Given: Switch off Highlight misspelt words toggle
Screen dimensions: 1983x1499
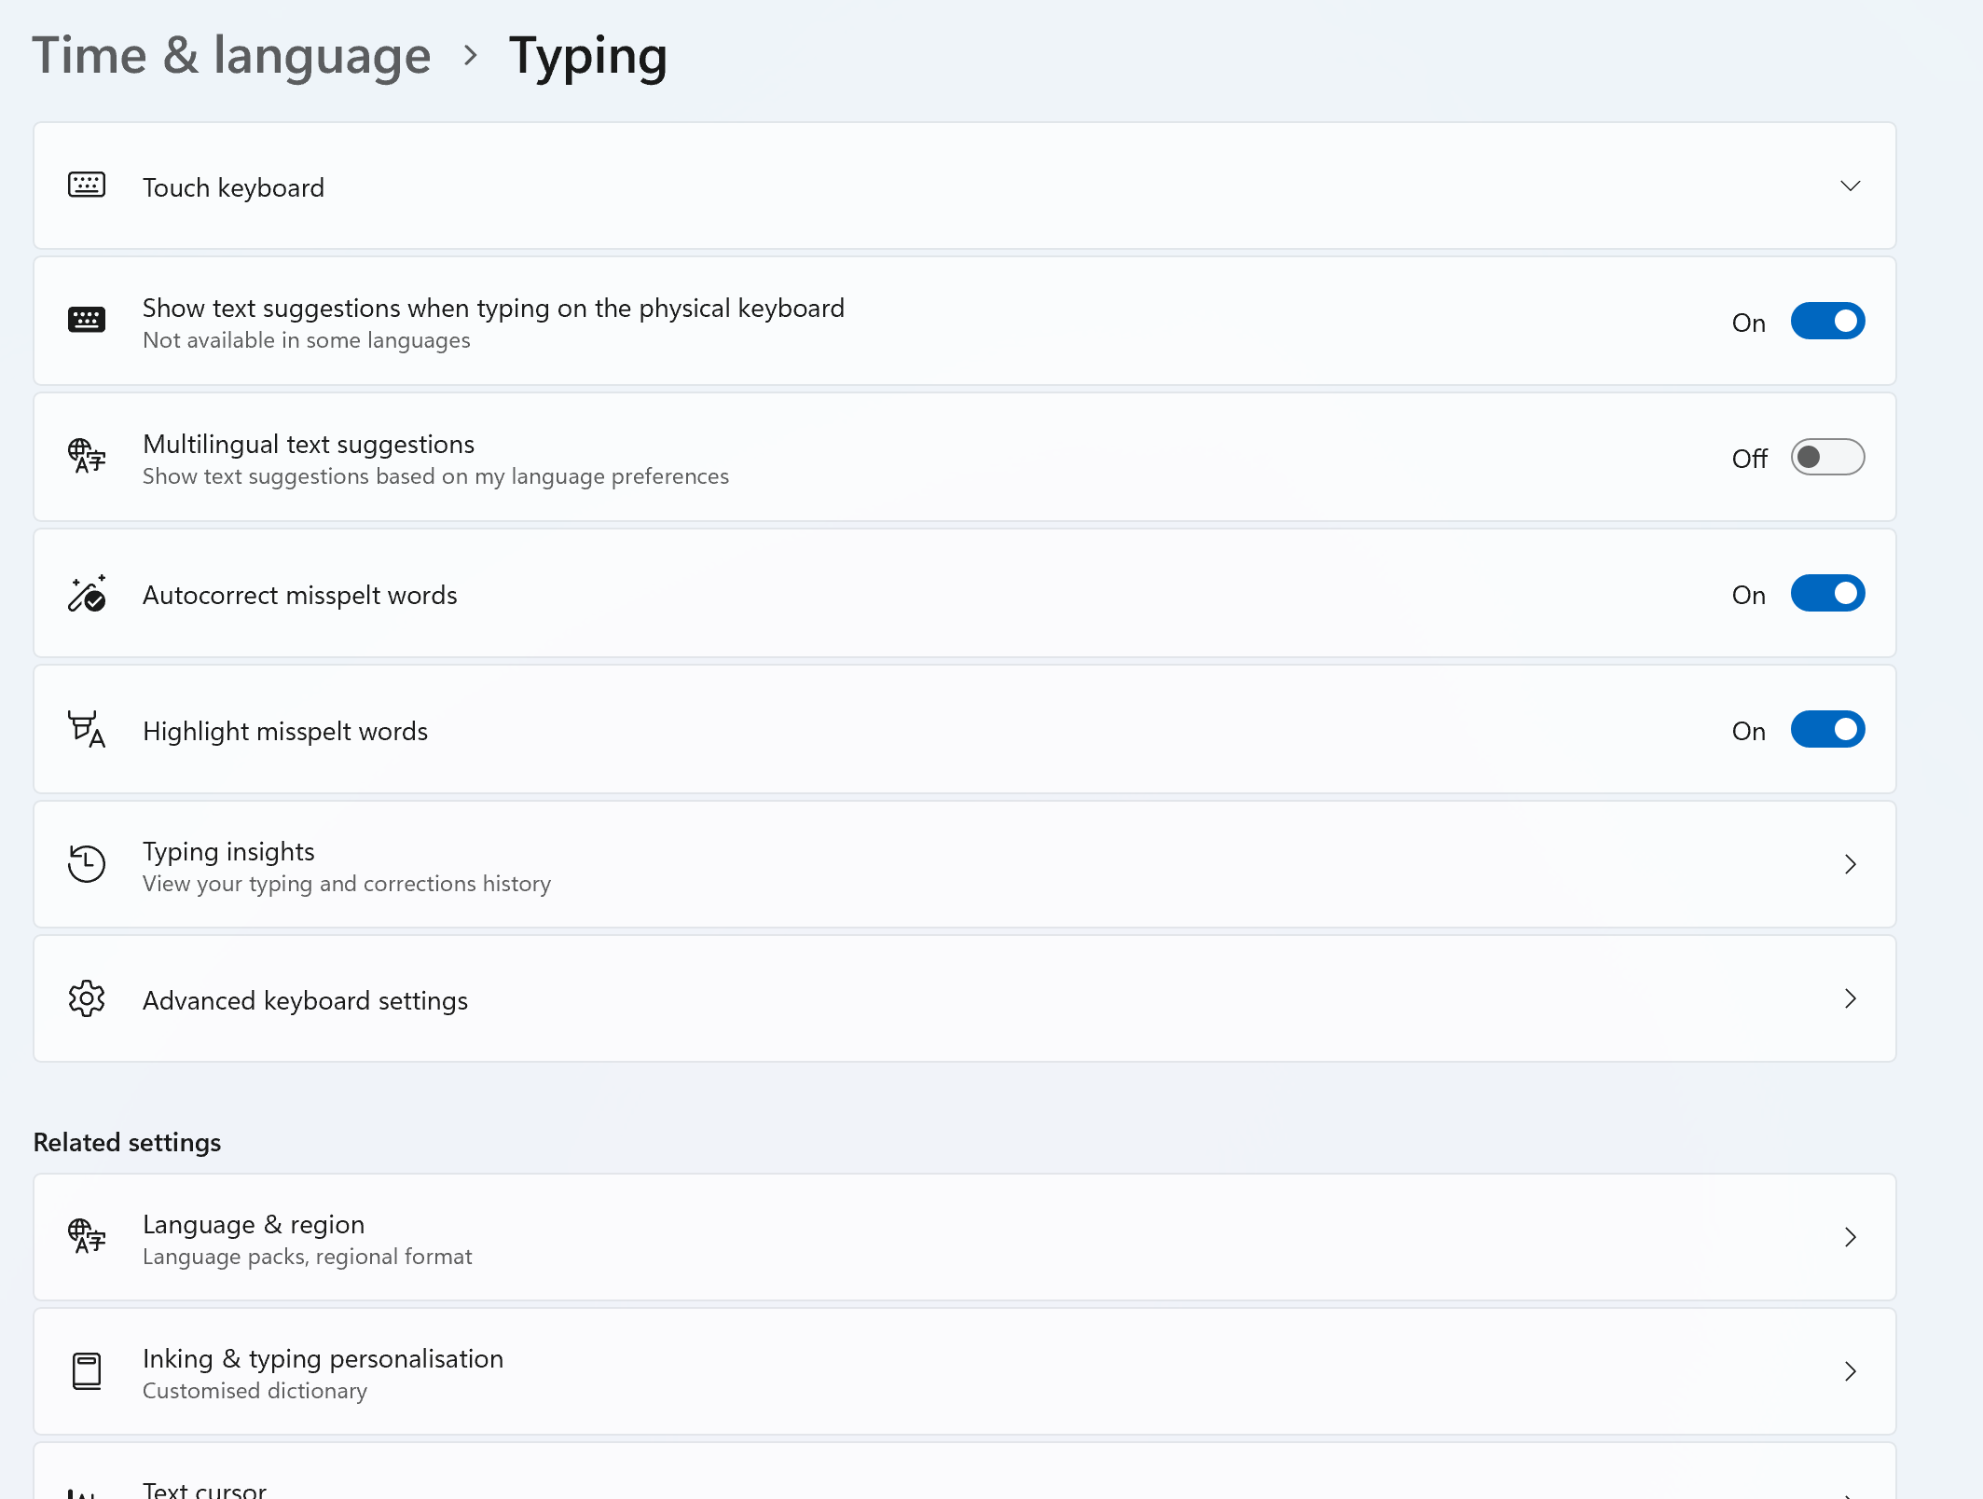Looking at the screenshot, I should [1826, 730].
